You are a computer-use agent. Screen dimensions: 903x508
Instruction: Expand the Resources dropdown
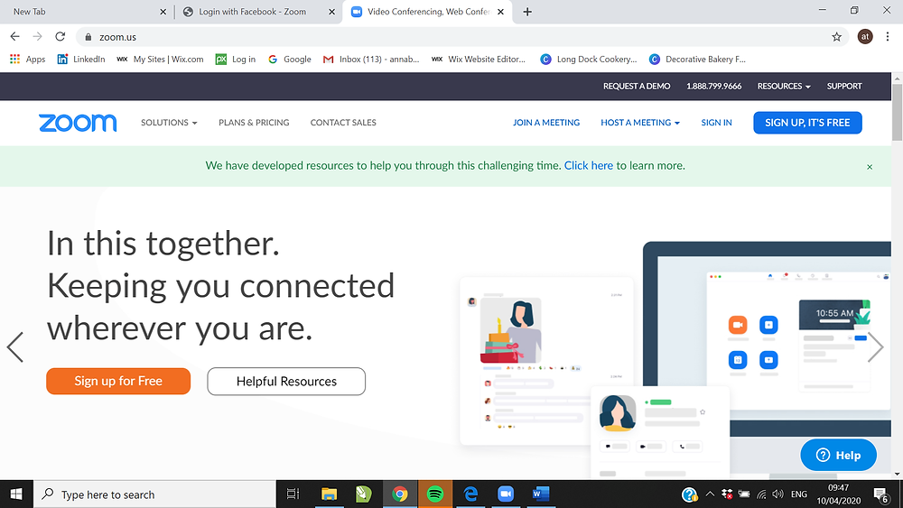click(784, 87)
